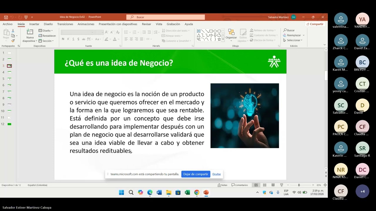Start slideshow from status bar icon

[281, 185]
